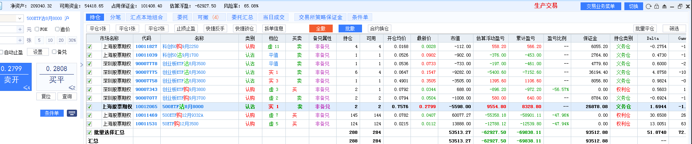This screenshot has height=144, width=692.
Task: Lock the trading window with padlock icon
Action: (656, 6)
